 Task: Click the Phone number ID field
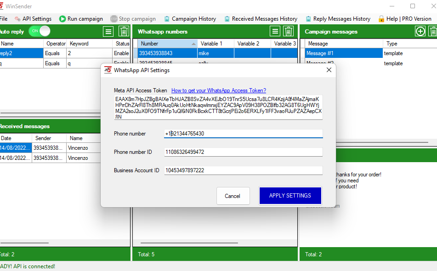click(243, 152)
